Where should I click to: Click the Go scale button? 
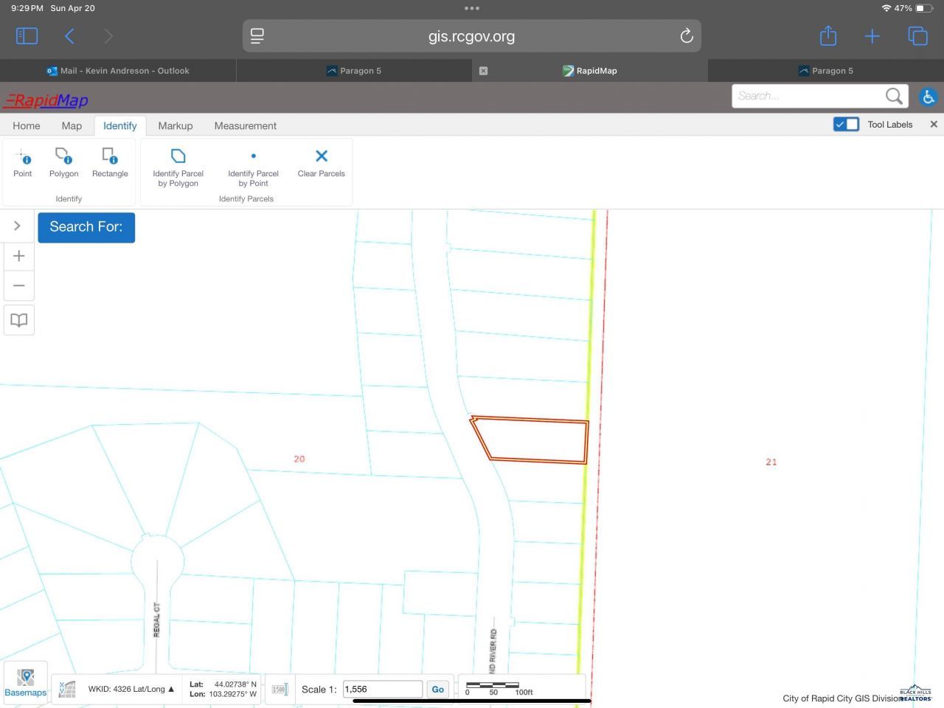point(437,689)
